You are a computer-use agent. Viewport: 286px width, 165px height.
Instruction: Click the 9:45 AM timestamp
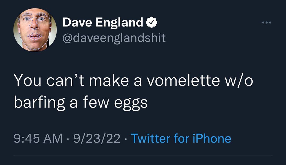pos(38,139)
